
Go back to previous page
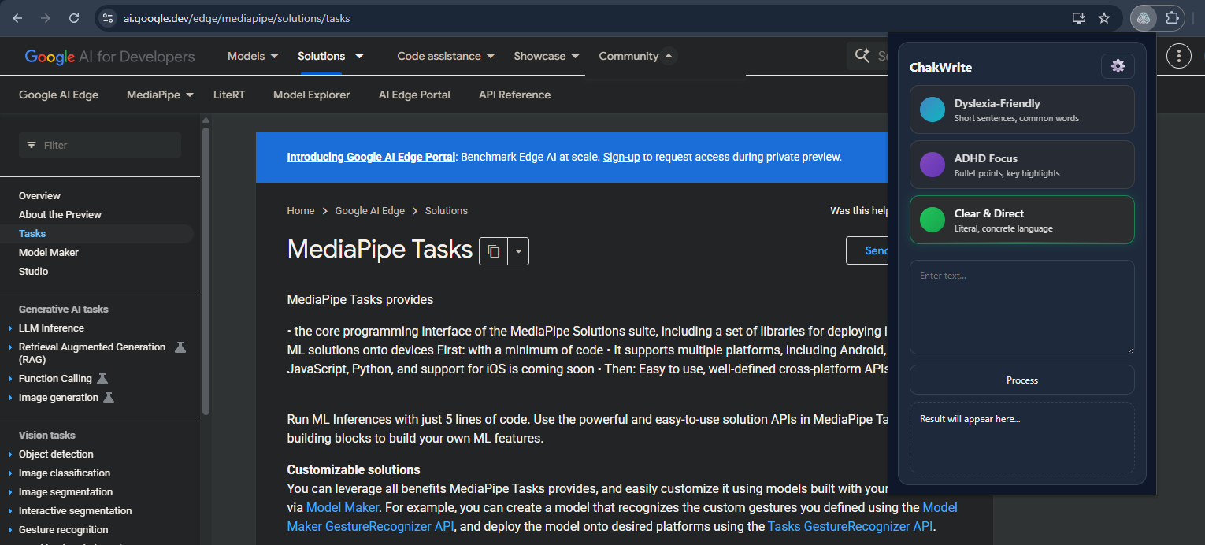(17, 18)
